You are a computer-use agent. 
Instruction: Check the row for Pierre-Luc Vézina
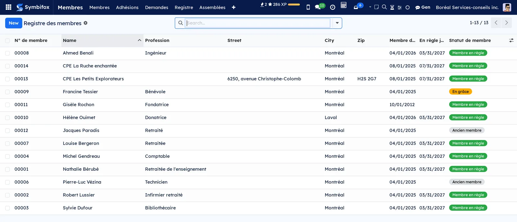(x=7, y=182)
